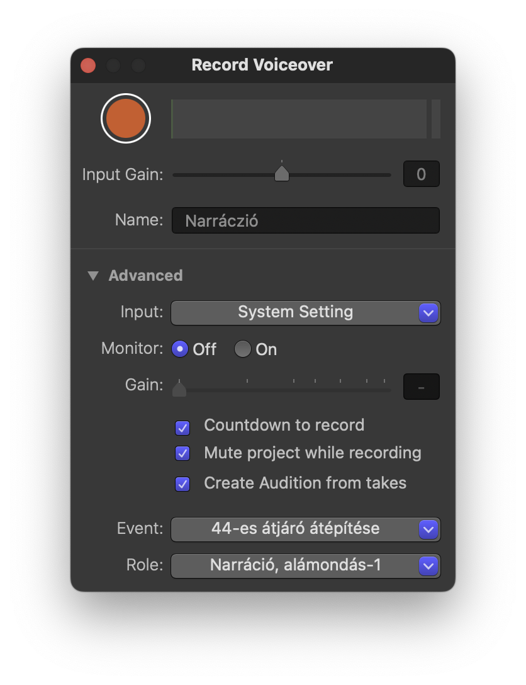Viewport: 526px width, 685px height.
Task: Click the Name field containing Narráczió
Action: tap(306, 220)
